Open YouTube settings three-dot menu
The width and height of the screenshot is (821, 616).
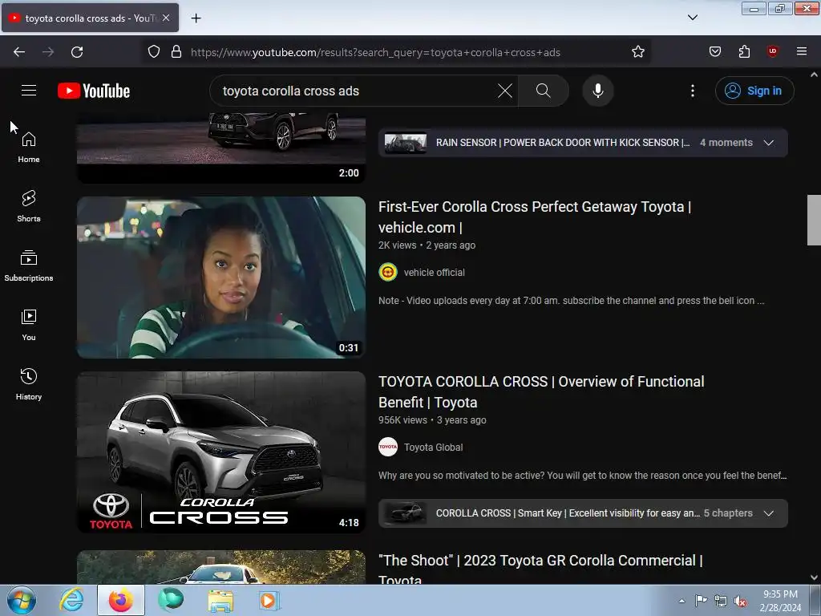point(692,91)
